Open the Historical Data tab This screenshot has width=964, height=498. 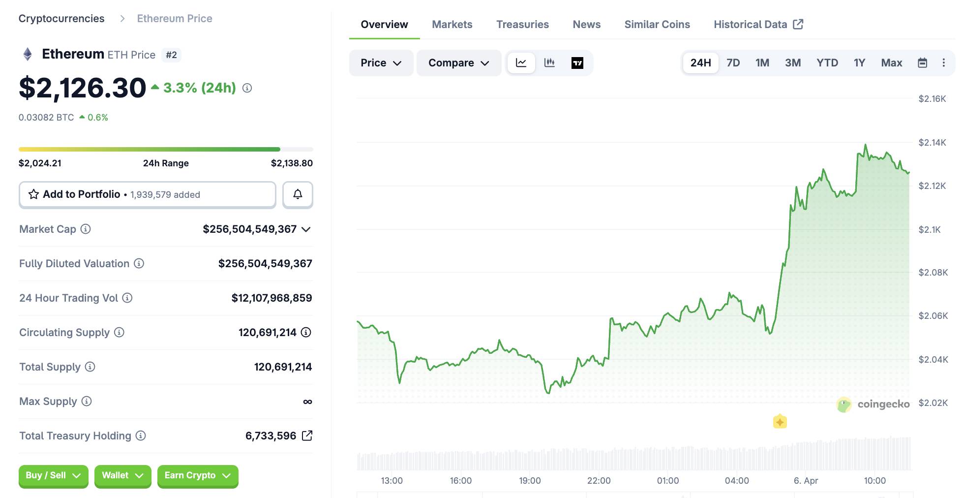pos(750,24)
